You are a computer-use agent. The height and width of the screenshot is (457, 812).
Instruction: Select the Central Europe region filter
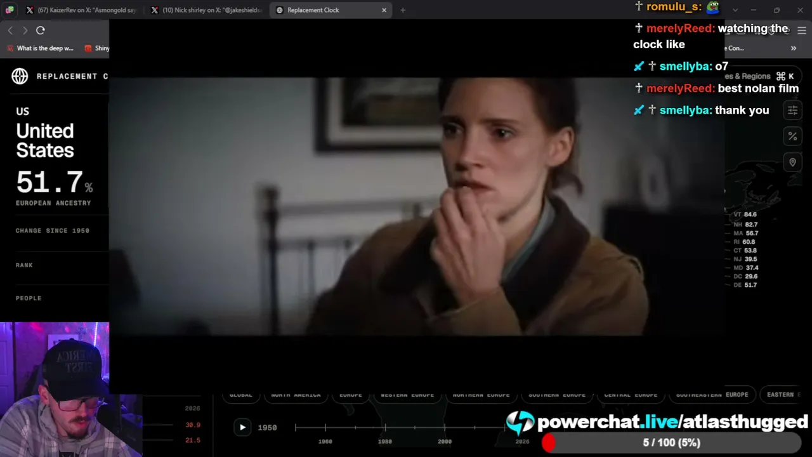tap(631, 395)
